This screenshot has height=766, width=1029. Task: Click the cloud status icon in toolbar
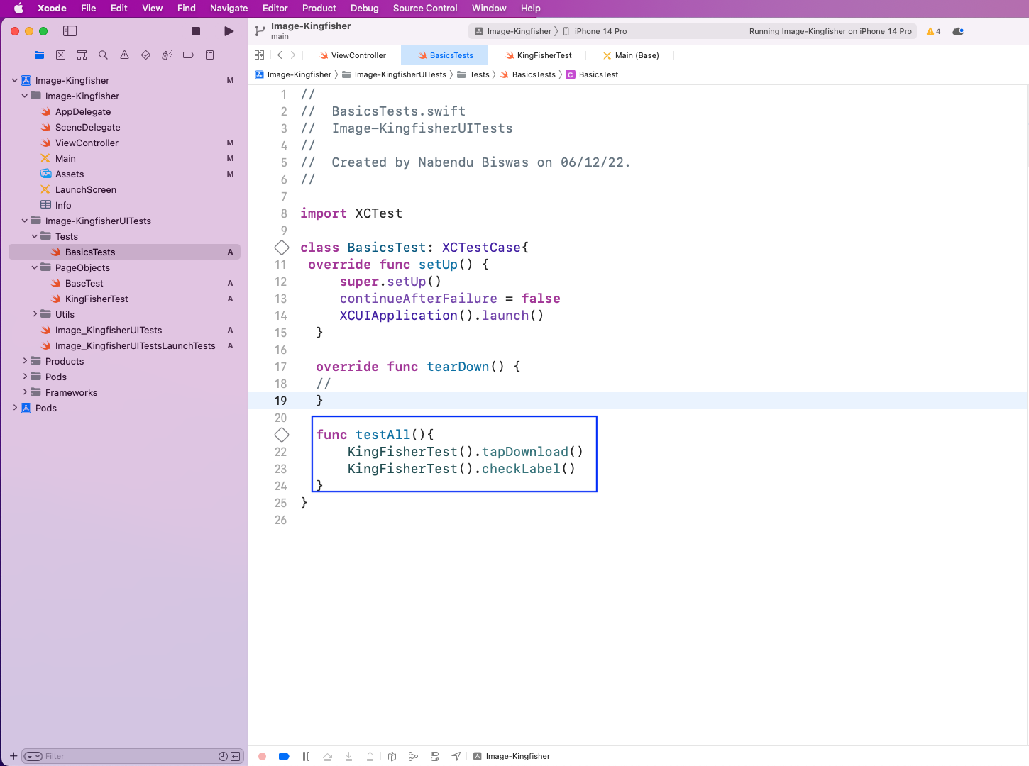(x=958, y=31)
